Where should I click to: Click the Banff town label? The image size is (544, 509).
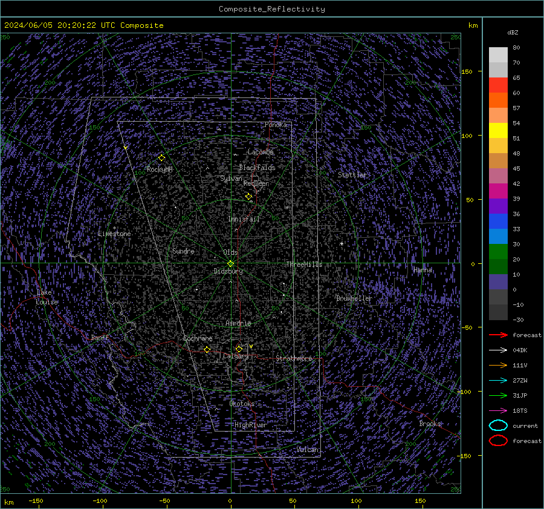coord(100,337)
